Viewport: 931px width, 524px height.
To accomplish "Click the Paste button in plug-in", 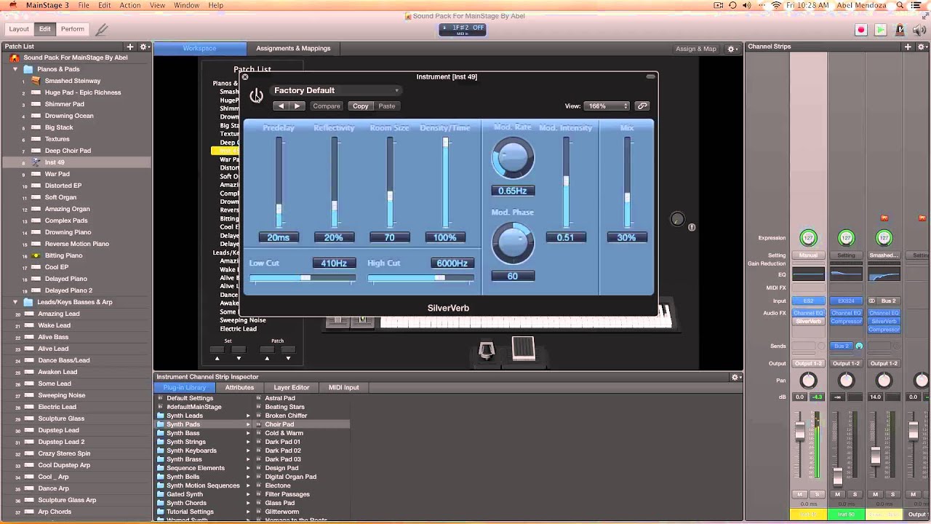I will (387, 106).
